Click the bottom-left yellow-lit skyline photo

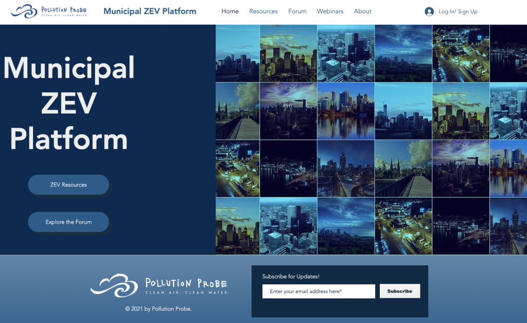[x=237, y=226]
